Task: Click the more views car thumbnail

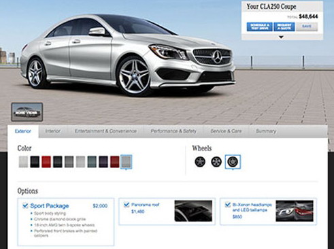Action: [27, 112]
